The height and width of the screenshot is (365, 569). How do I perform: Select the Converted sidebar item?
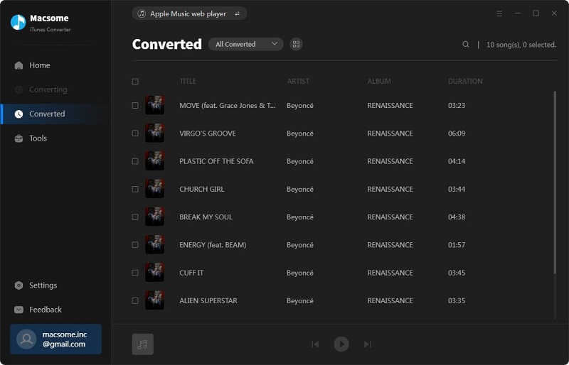click(56, 114)
